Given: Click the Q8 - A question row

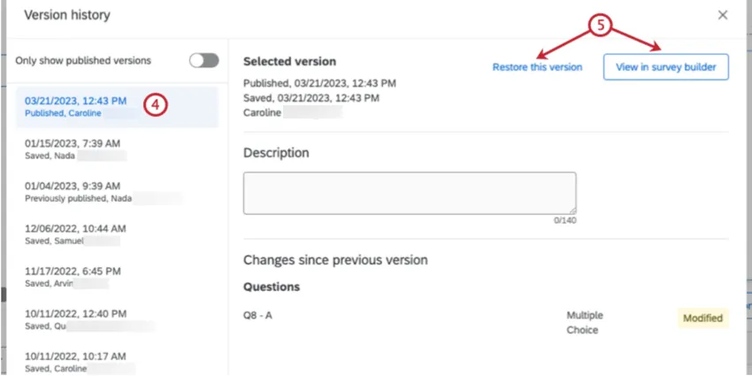Looking at the screenshot, I should 257,315.
